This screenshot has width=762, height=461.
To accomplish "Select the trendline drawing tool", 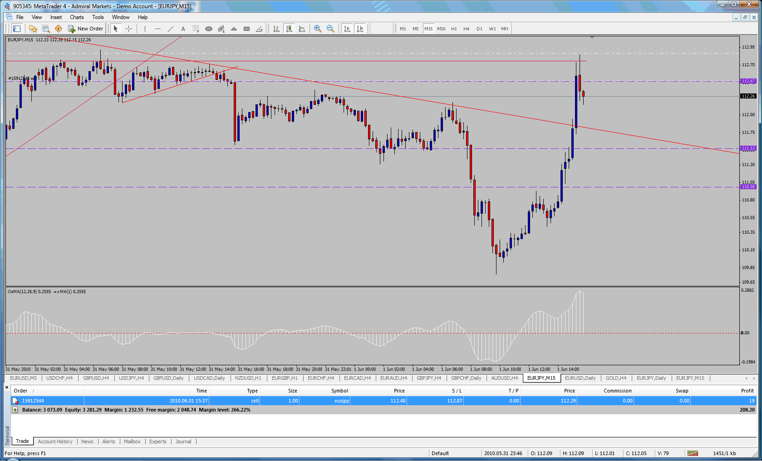I will (170, 29).
